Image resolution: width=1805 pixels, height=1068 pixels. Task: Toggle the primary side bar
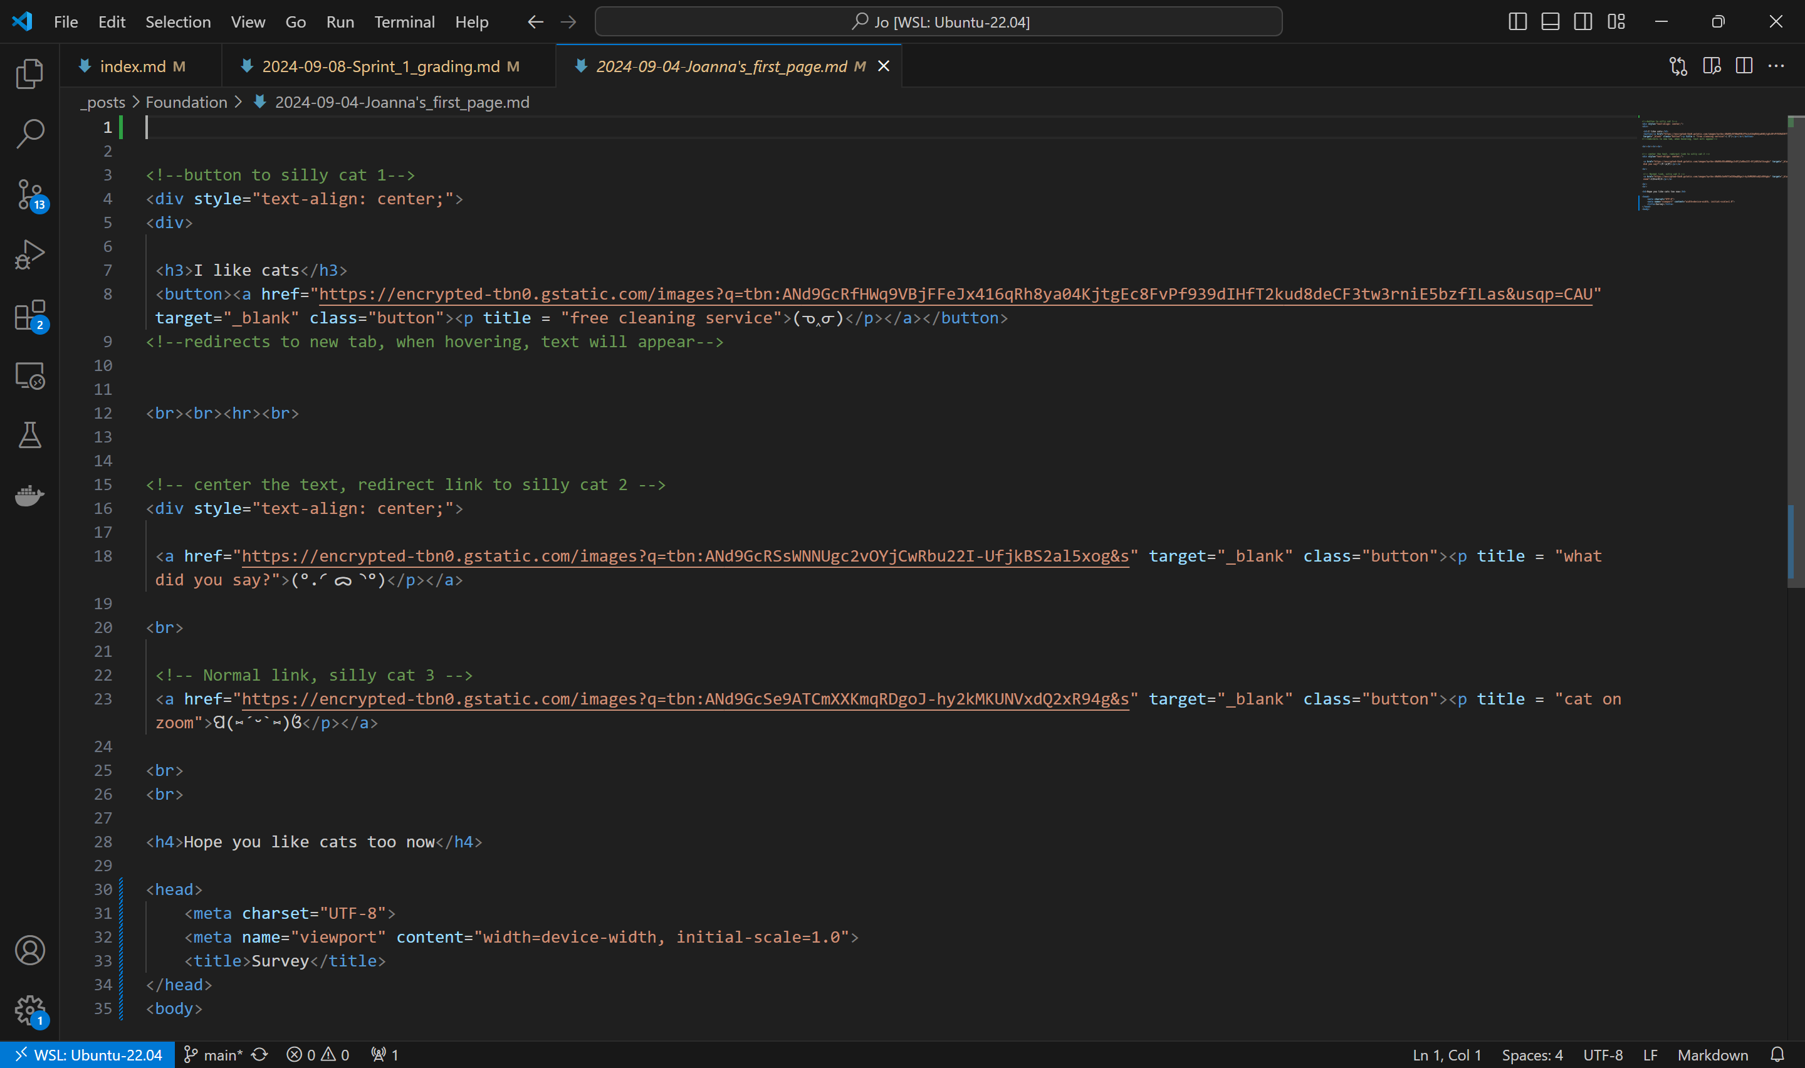click(x=1517, y=21)
